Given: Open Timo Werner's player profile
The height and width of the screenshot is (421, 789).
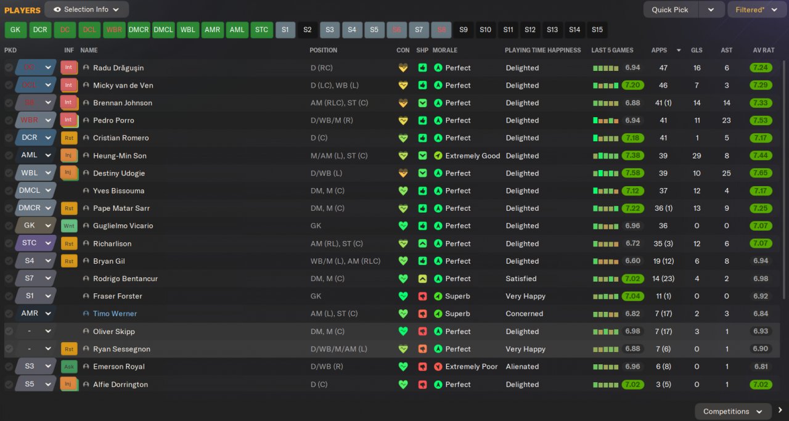Looking at the screenshot, I should pos(115,314).
